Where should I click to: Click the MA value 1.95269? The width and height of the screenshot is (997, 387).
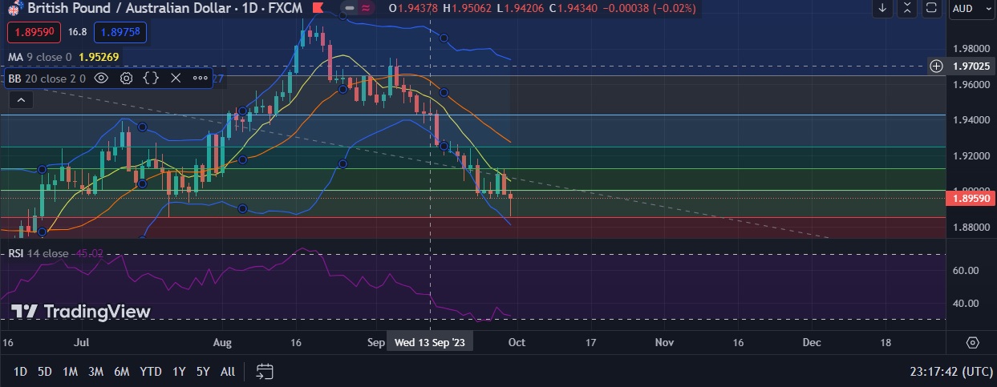click(x=98, y=57)
